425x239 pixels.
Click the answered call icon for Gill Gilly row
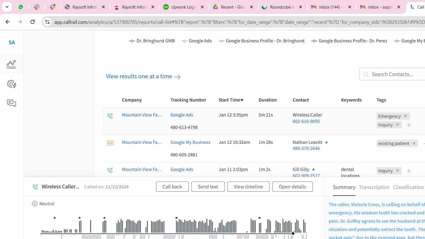click(110, 170)
